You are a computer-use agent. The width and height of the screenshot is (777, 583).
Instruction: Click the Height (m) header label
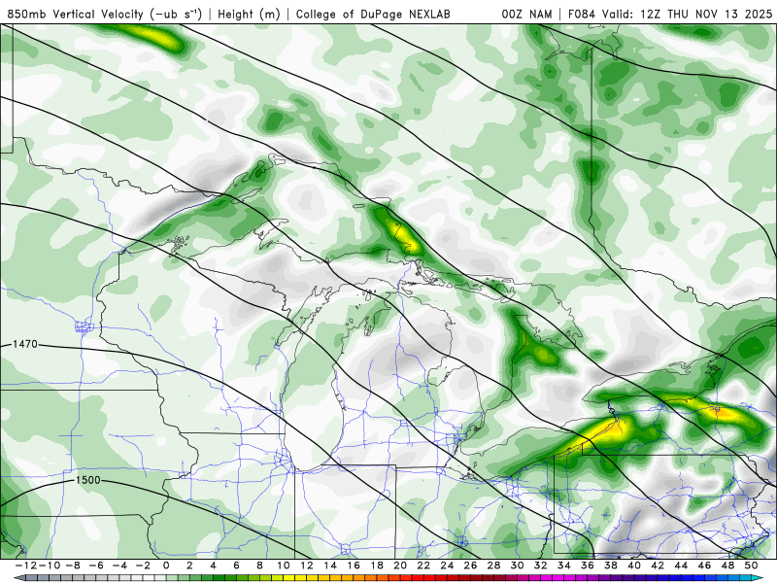[x=249, y=14]
